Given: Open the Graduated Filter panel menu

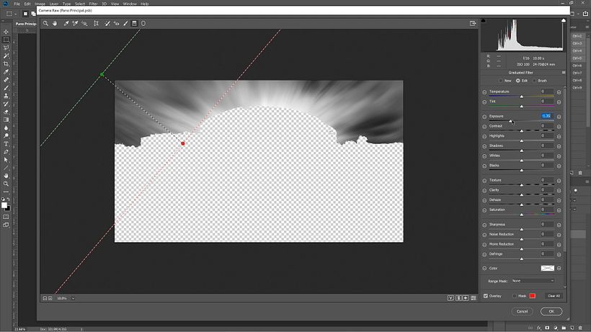Looking at the screenshot, I should coord(564,73).
